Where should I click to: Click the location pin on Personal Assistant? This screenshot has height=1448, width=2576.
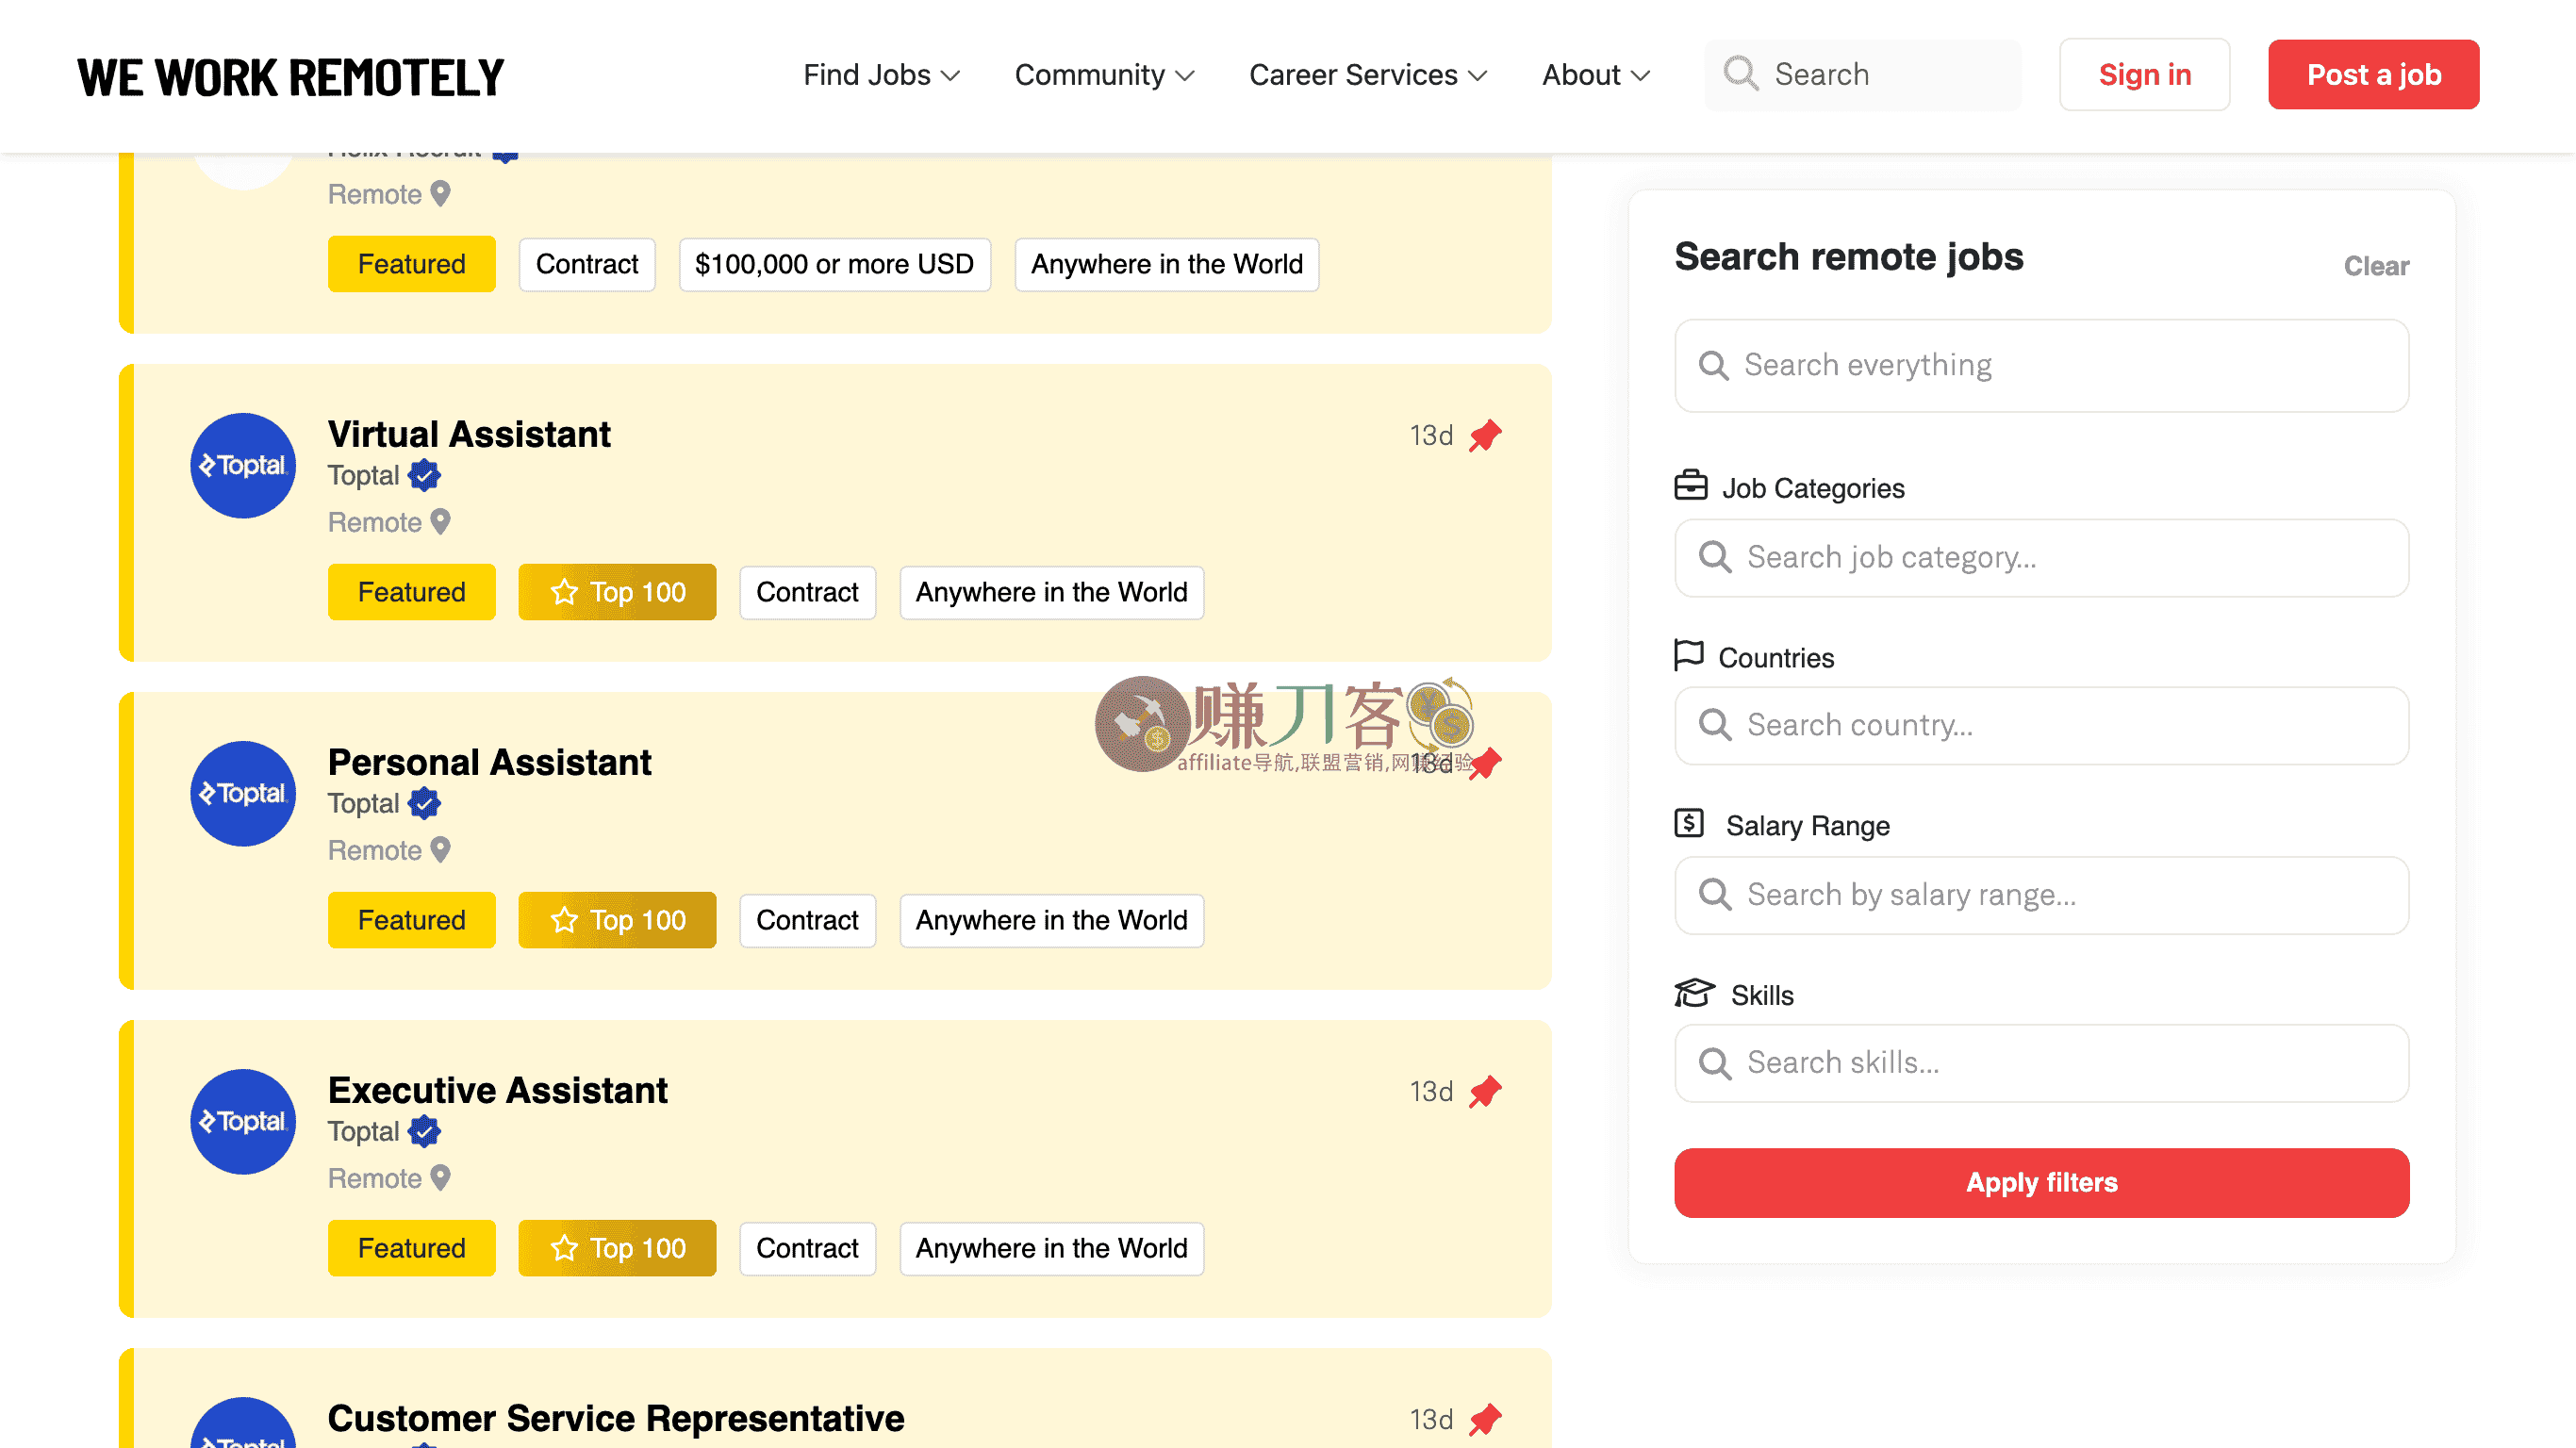[x=440, y=850]
